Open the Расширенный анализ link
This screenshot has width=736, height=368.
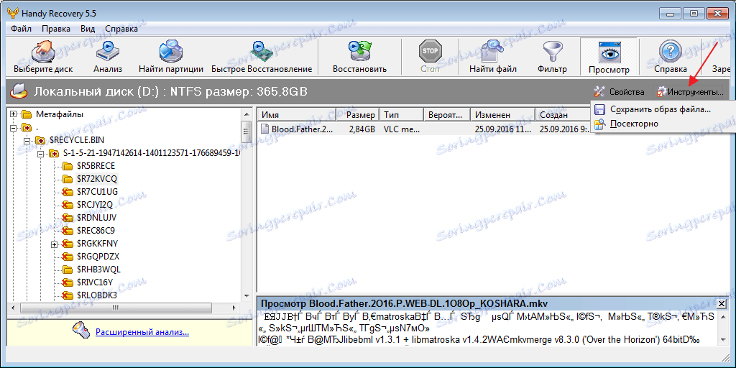coord(142,333)
